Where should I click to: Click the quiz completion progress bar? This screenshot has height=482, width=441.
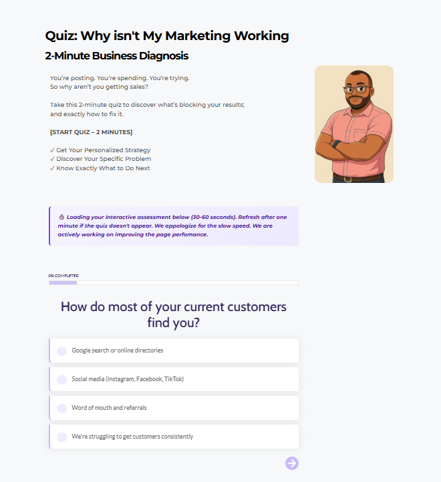click(x=174, y=282)
